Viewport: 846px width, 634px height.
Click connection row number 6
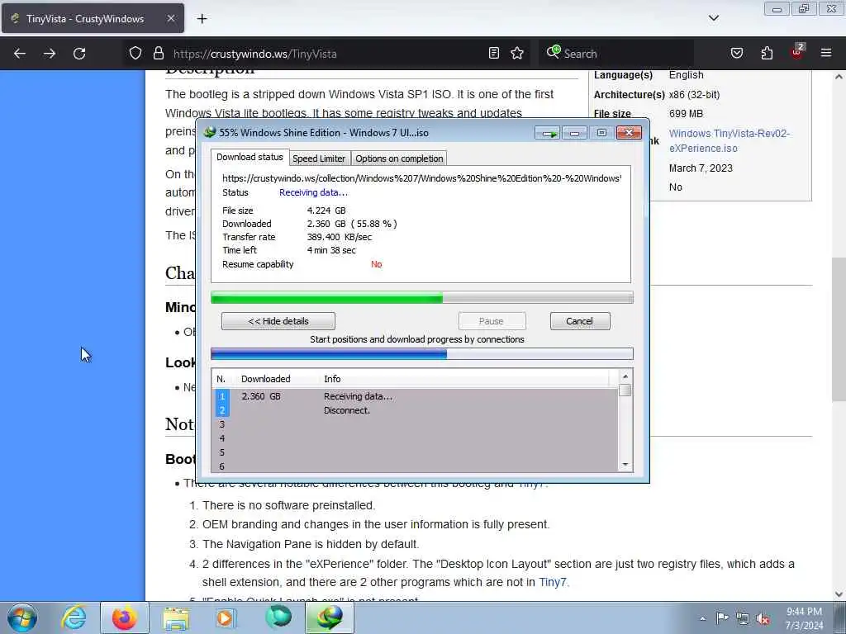point(221,466)
